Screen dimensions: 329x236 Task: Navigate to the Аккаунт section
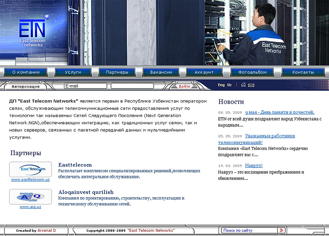pyautogui.click(x=204, y=72)
